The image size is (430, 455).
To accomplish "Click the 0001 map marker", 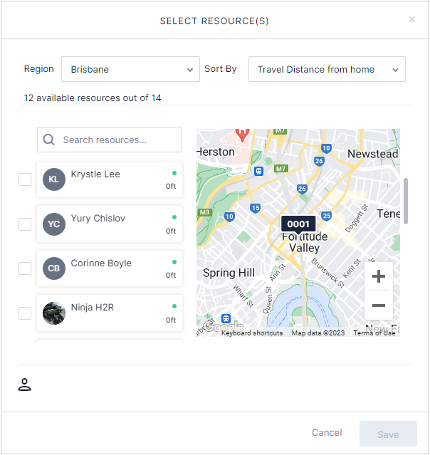I will pyautogui.click(x=298, y=224).
